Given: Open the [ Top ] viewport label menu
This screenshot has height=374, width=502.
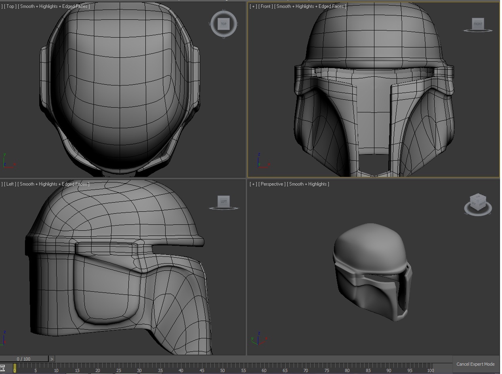Looking at the screenshot, I should [10, 6].
